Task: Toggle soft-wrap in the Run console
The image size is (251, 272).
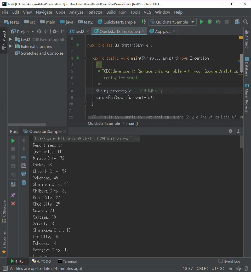Action: point(24,157)
